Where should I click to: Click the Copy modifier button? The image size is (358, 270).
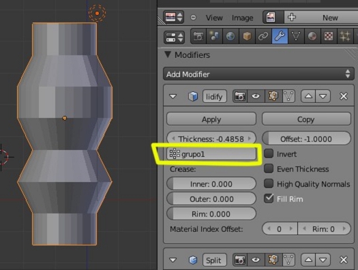pos(306,119)
